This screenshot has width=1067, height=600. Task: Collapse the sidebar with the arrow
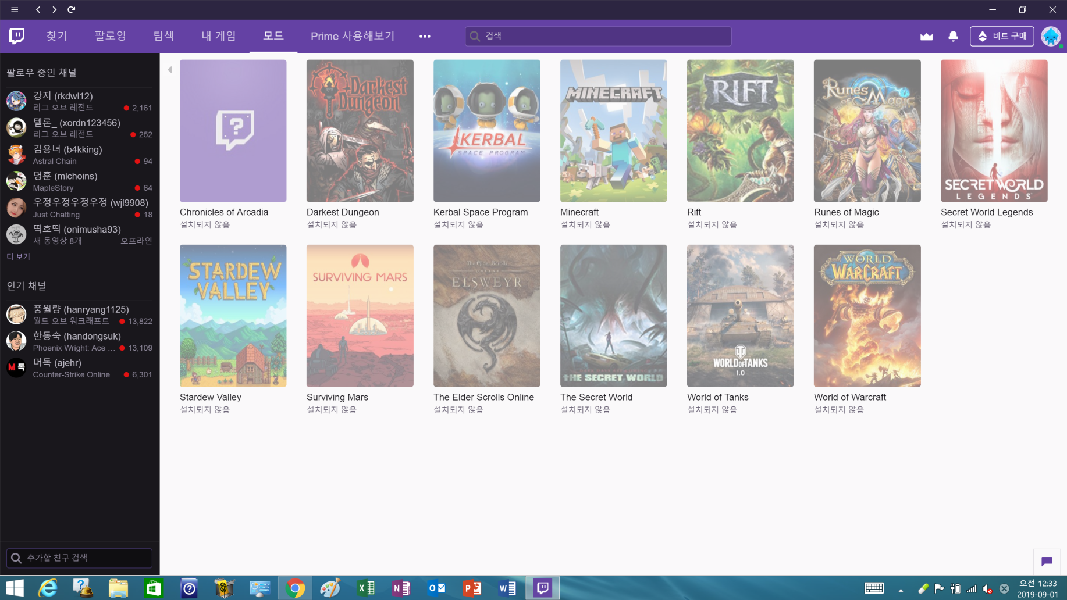coord(170,70)
